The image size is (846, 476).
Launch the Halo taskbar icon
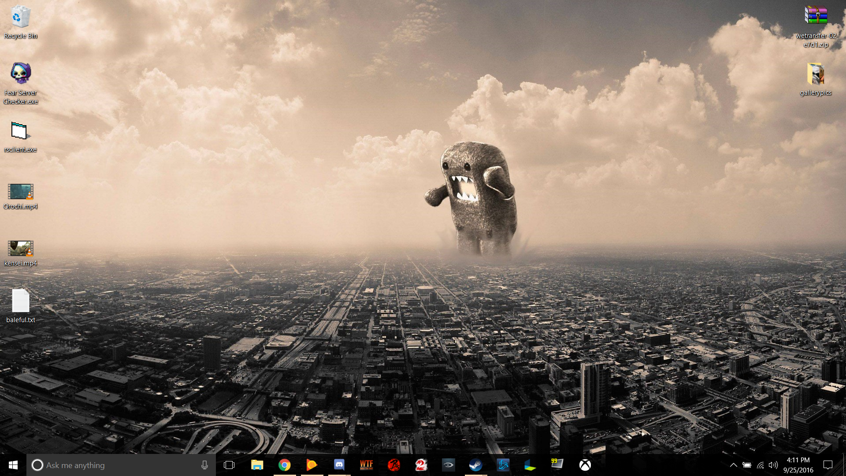449,465
